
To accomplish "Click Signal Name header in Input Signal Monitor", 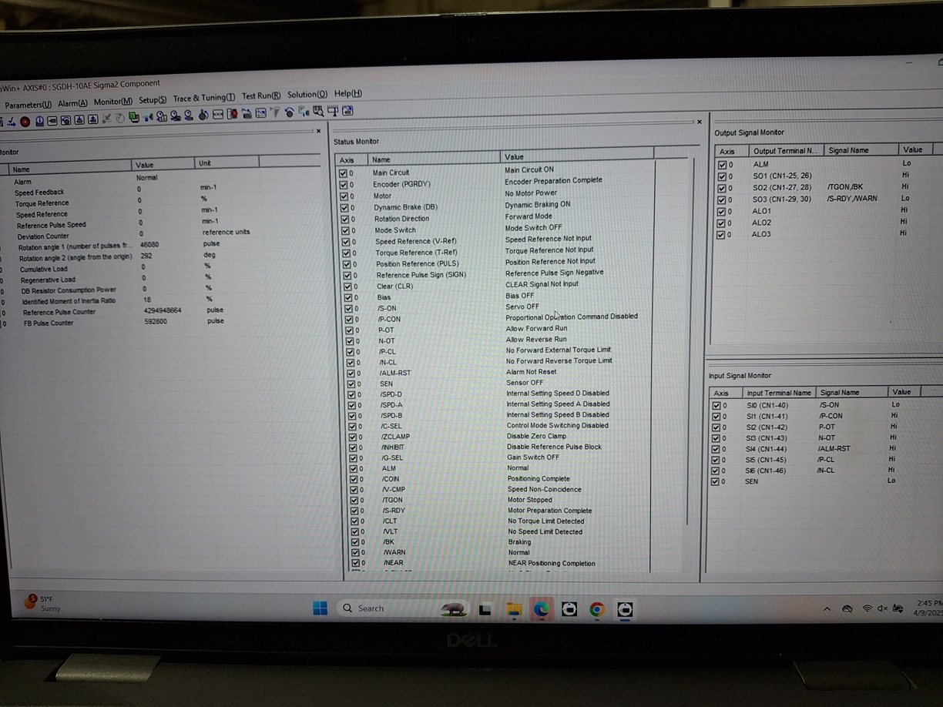I will pyautogui.click(x=851, y=393).
